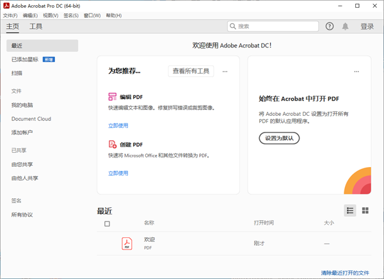
Task: Open the 视图(V) menu
Action: pyautogui.click(x=51, y=15)
